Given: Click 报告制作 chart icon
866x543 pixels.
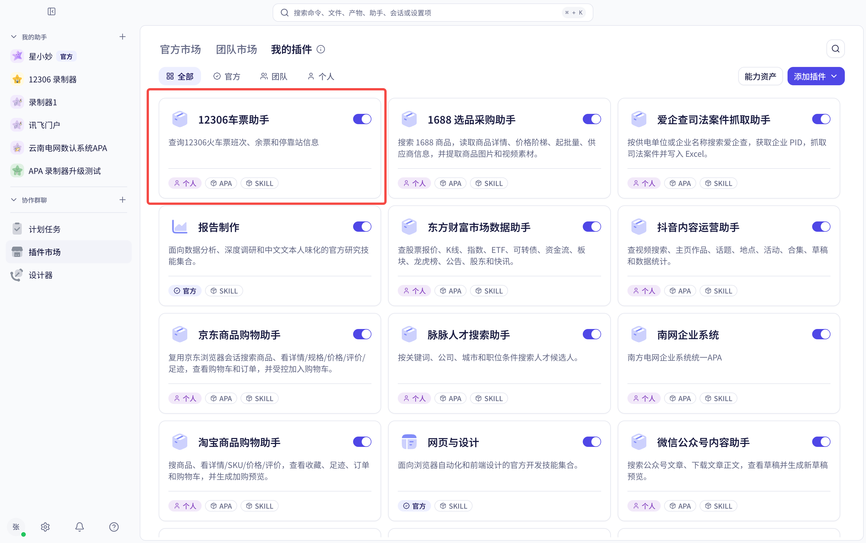Looking at the screenshot, I should point(180,227).
